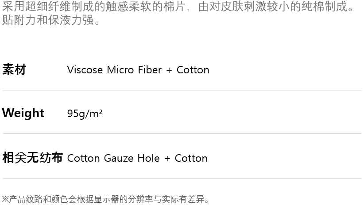Click Cotton after the plus in 相关无纺布 row
Image resolution: width=364 pixels, height=205 pixels.
coord(191,158)
